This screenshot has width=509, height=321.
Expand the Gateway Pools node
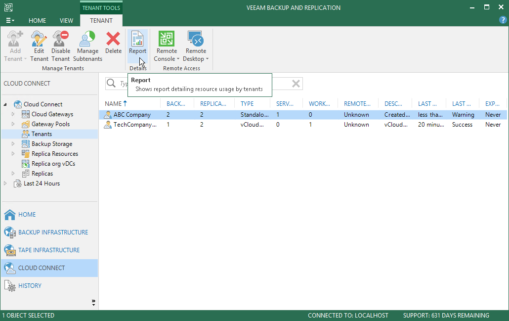(x=13, y=124)
